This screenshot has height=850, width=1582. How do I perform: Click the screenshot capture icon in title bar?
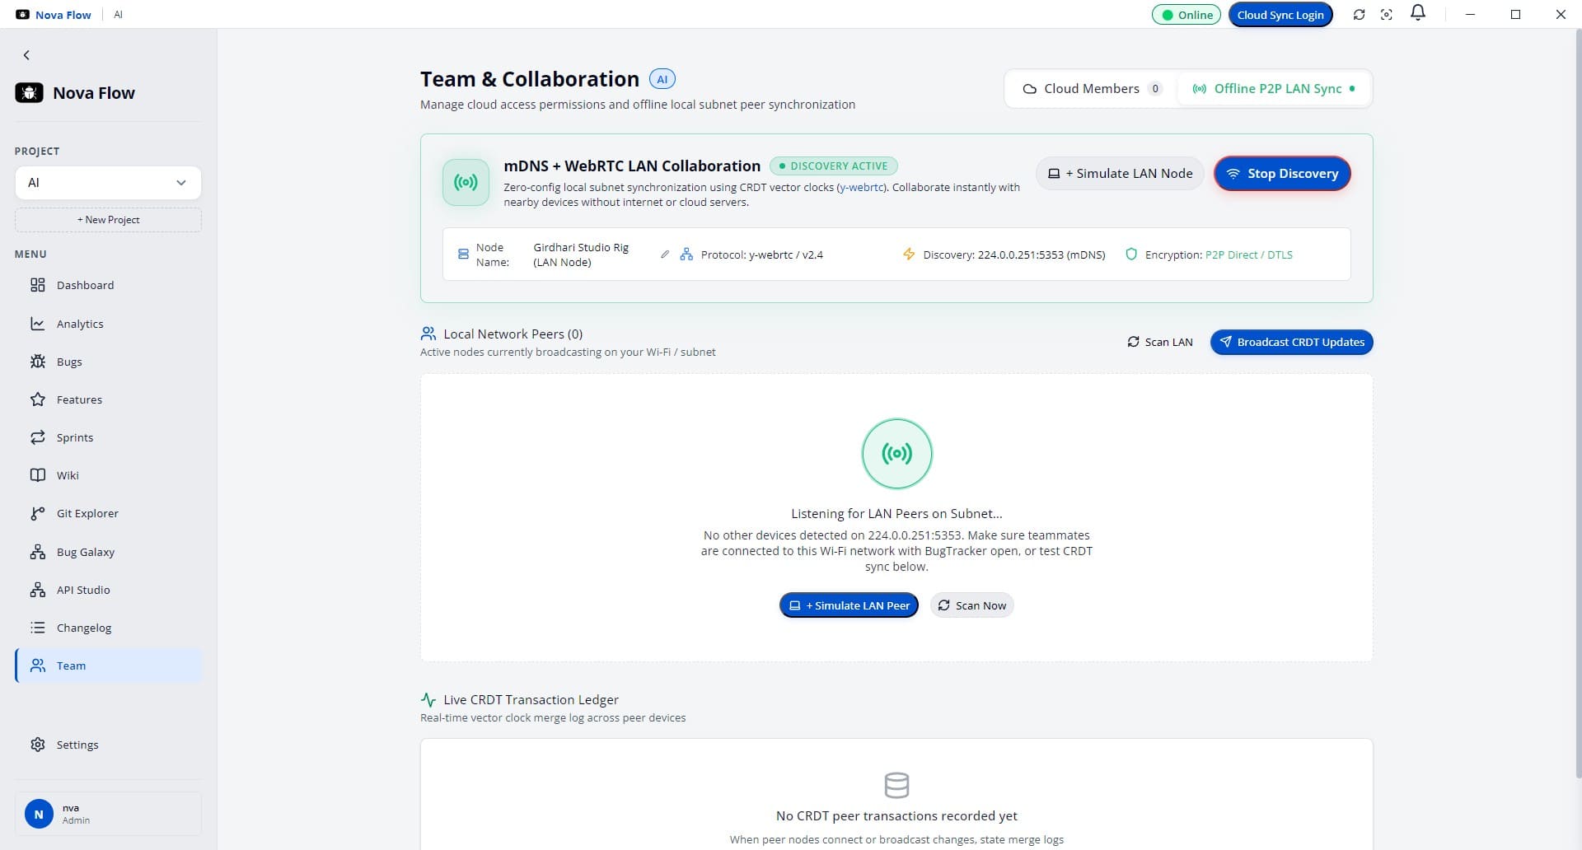tap(1387, 15)
